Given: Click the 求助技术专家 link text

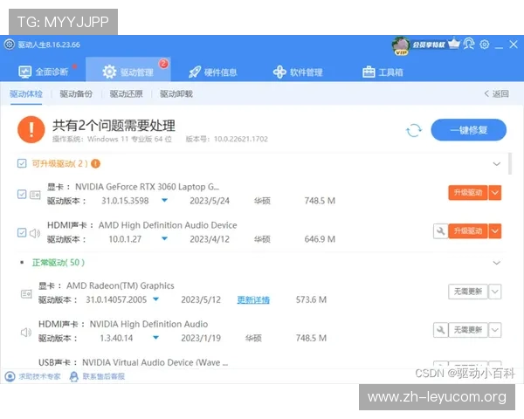Looking at the screenshot, I should (39, 376).
